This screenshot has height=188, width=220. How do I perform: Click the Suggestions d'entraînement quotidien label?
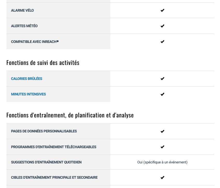point(46,162)
